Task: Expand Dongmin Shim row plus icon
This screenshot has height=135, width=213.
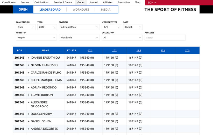Action: click(x=29, y=114)
